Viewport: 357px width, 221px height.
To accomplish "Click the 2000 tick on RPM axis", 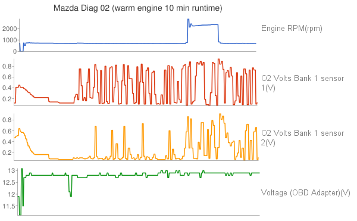I will click(10, 29).
